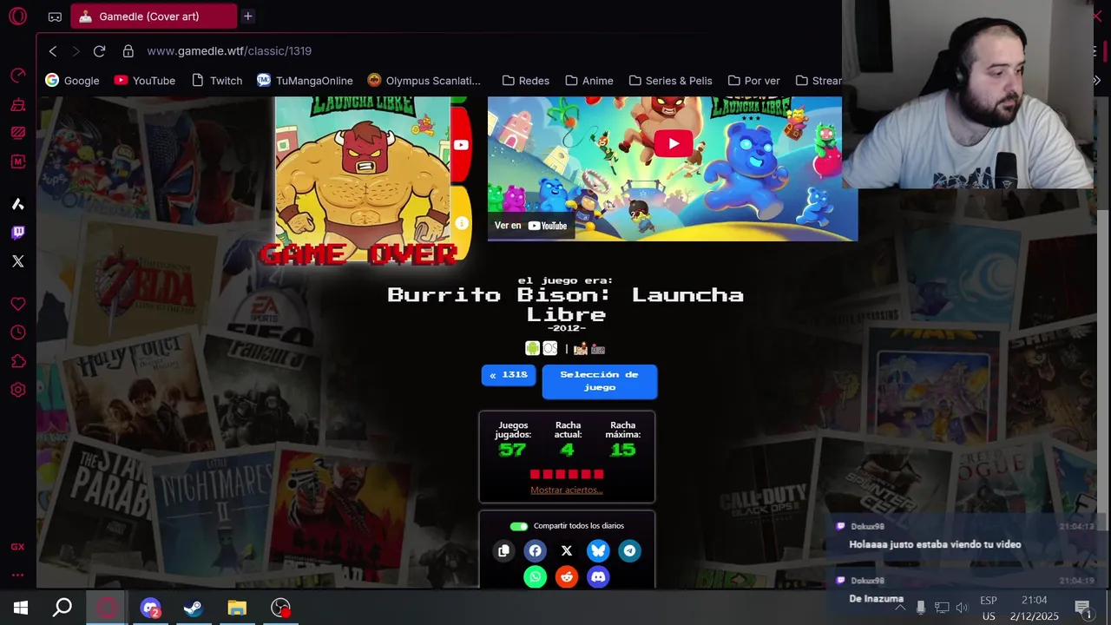The width and height of the screenshot is (1111, 625).
Task: Open the Aria AI sidebar icon
Action: coord(17,205)
